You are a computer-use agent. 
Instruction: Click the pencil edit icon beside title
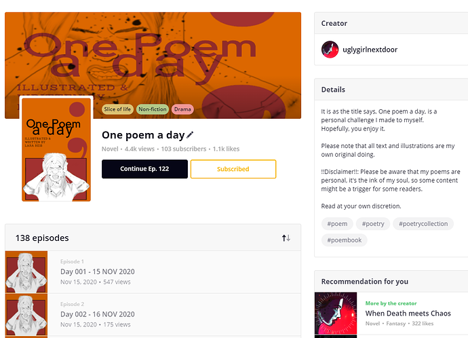[x=191, y=135]
